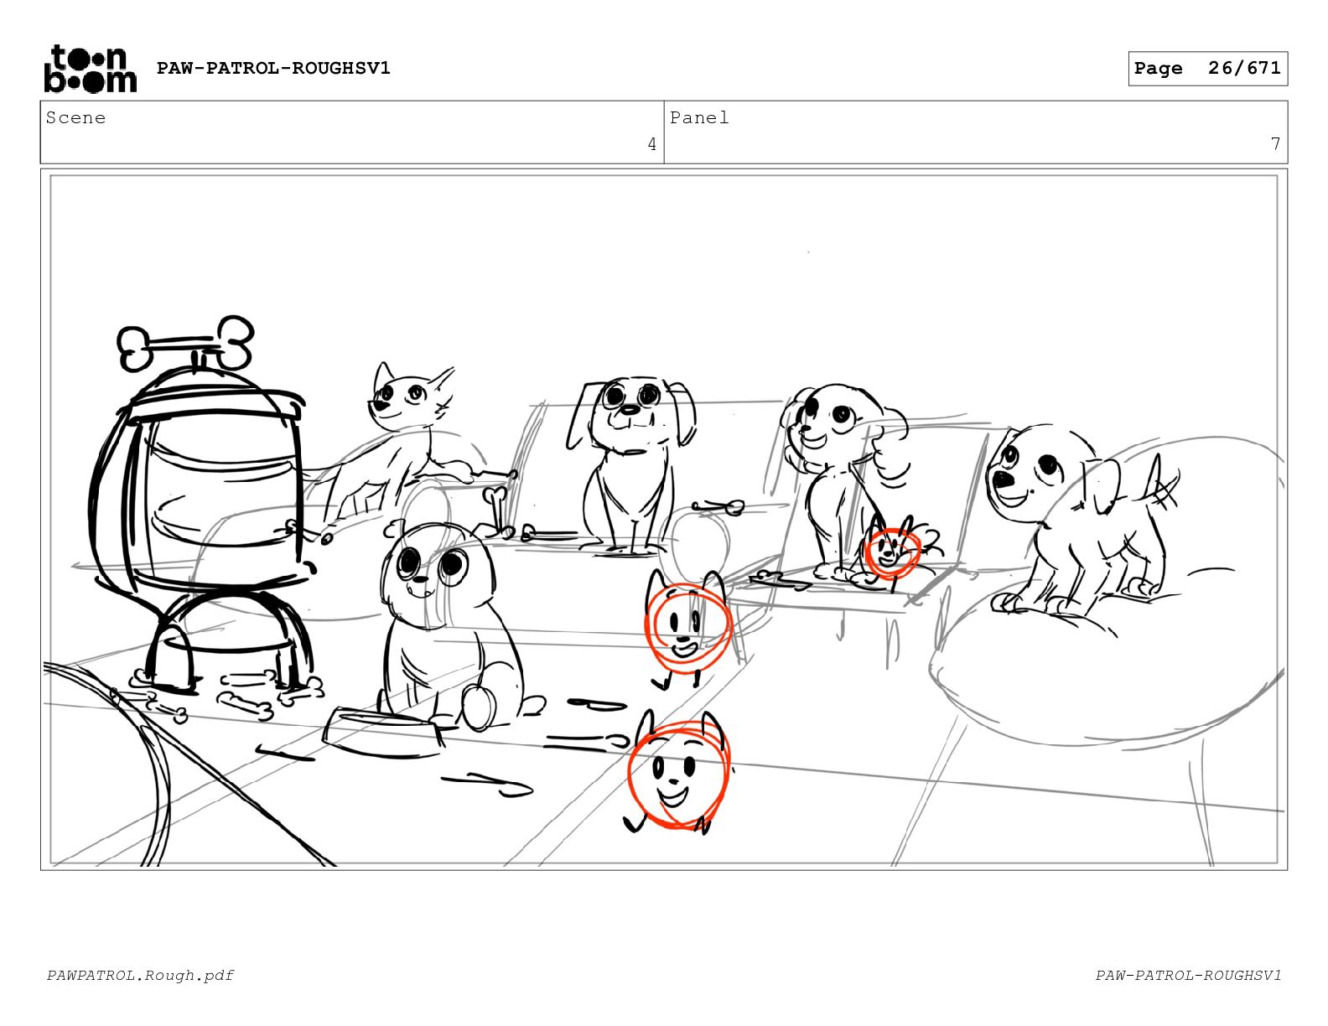Click the scene number 4
Screen dimensions: 1328x1026
click(651, 144)
